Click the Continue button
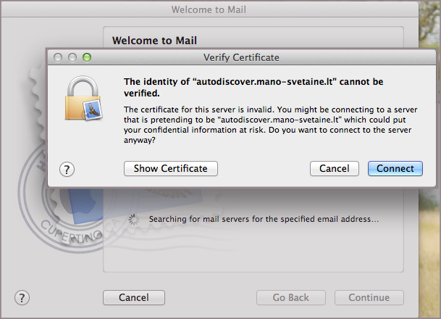 tap(369, 297)
